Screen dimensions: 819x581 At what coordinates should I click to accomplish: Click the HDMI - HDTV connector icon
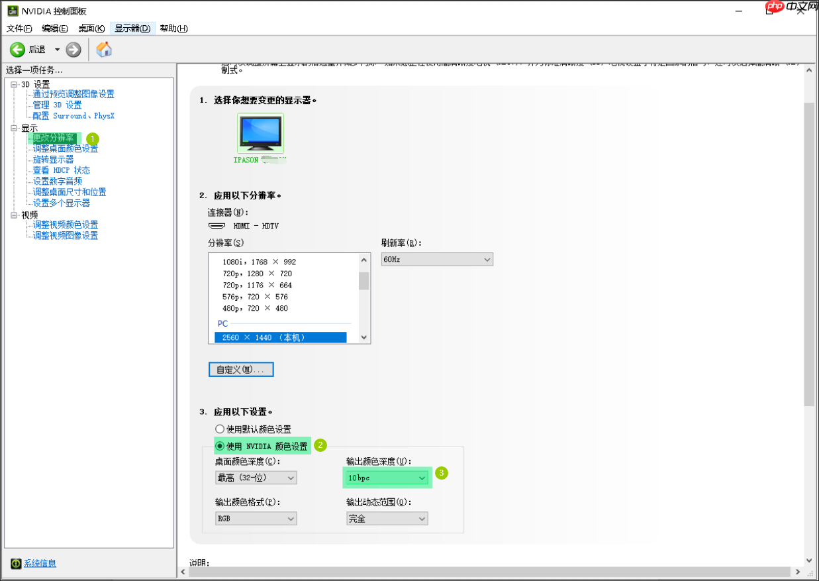pyautogui.click(x=217, y=225)
